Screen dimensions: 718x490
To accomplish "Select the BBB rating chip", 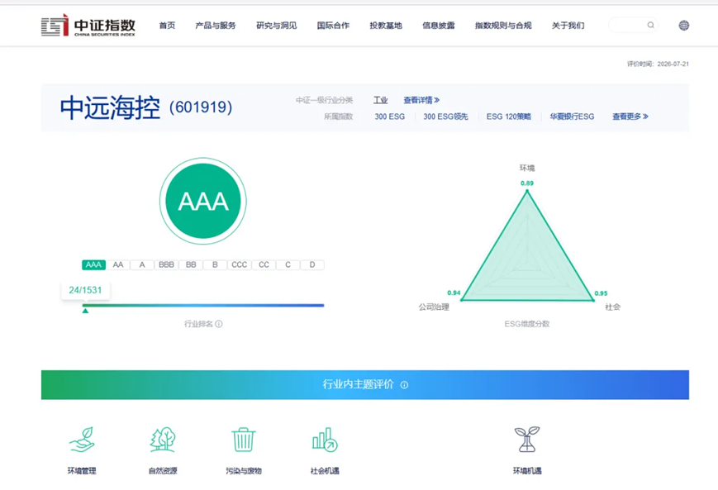I will pyautogui.click(x=166, y=264).
